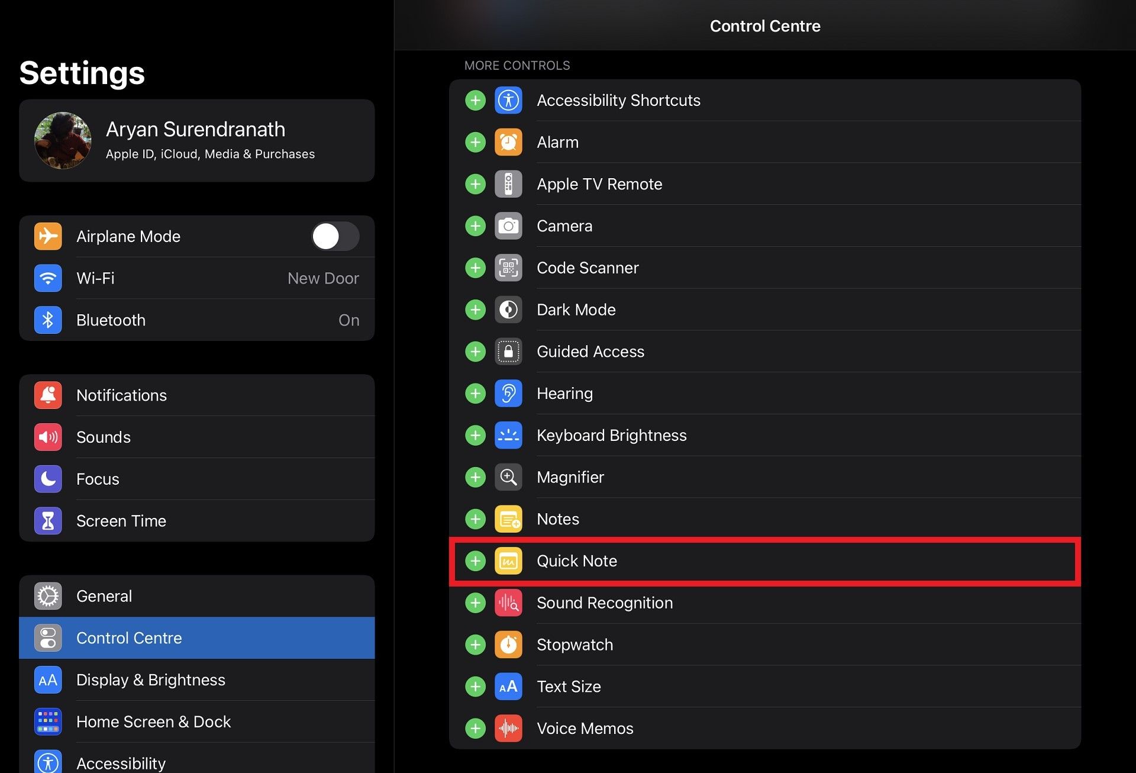
Task: Open Display & Brightness settings
Action: coord(196,680)
